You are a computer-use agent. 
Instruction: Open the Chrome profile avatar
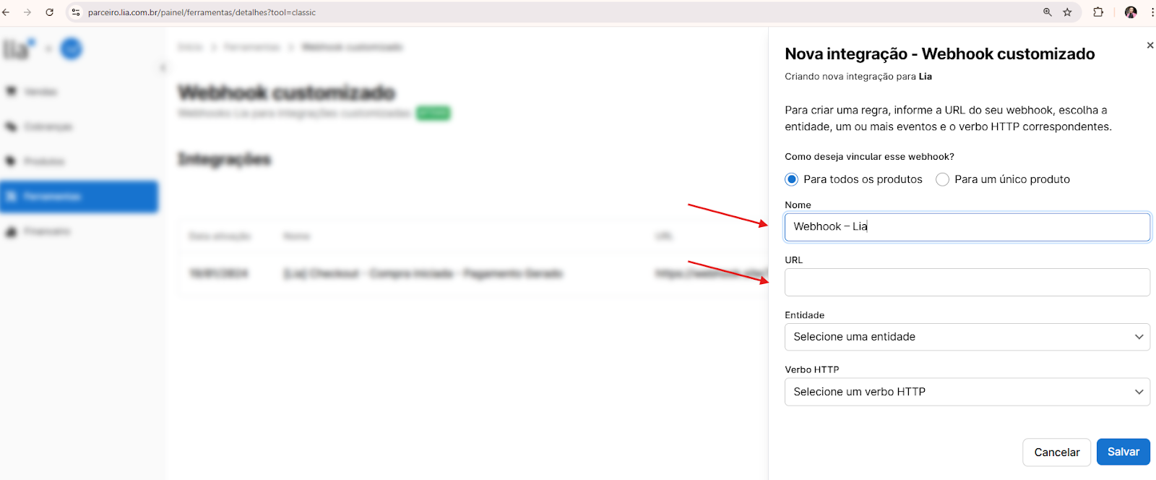pyautogui.click(x=1131, y=12)
